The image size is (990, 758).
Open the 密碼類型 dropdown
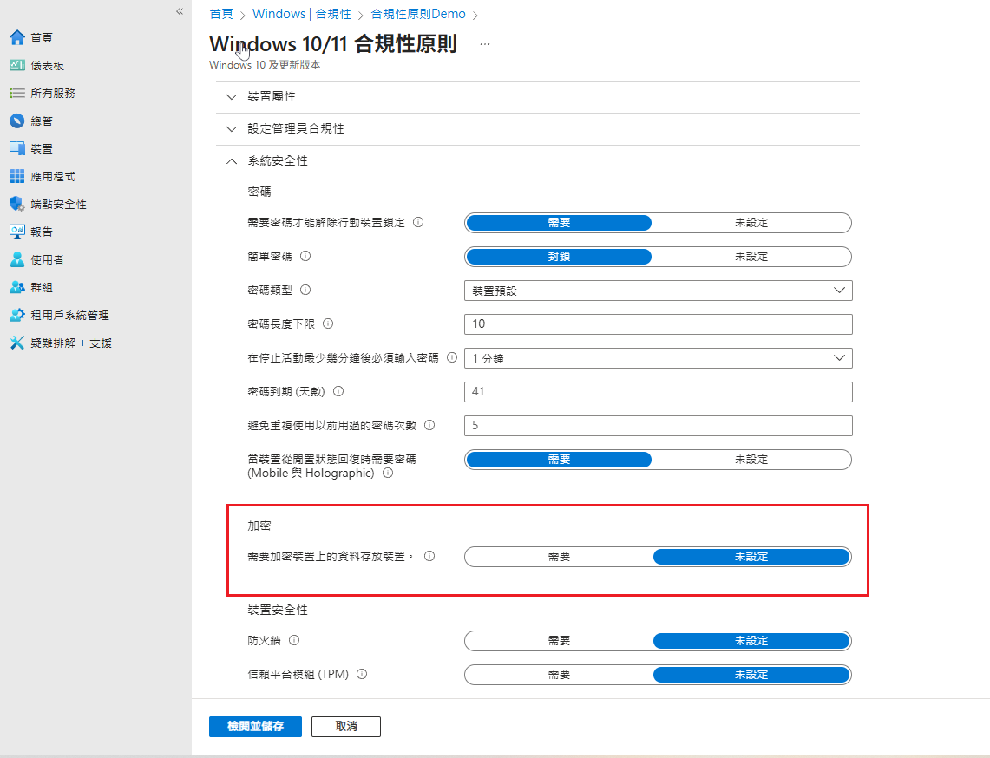coord(658,290)
